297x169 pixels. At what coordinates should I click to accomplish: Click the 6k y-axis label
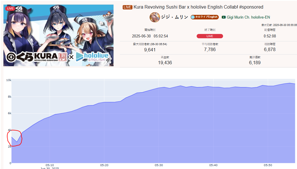pos(9,113)
